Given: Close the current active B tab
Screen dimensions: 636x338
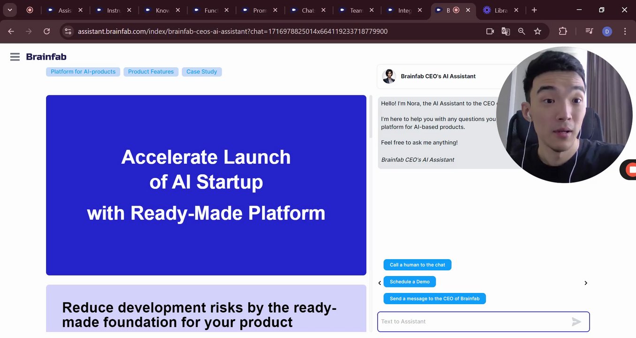Looking at the screenshot, I should tap(467, 10).
